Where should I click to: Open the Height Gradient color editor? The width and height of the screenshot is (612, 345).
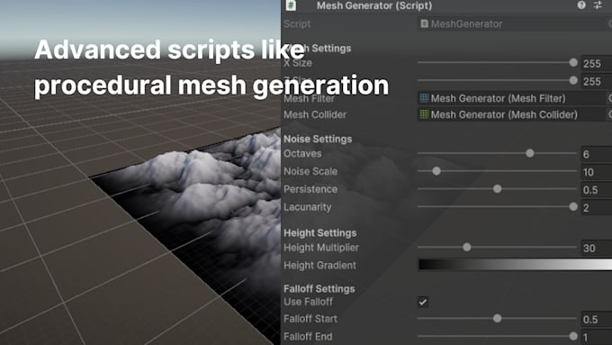point(515,265)
